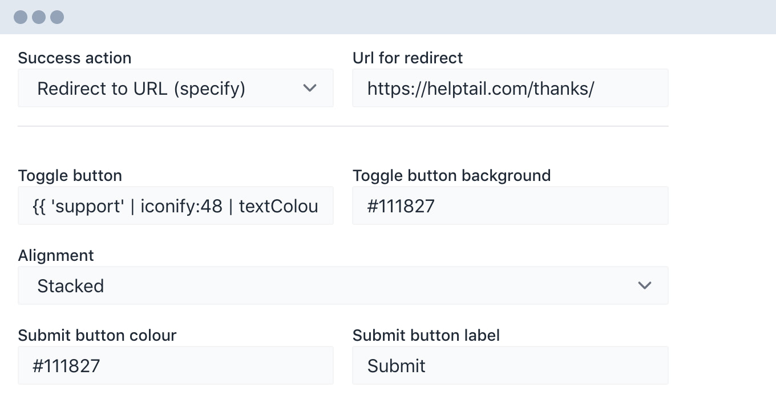The width and height of the screenshot is (776, 403).
Task: Click the Toggle button background colour field
Action: pyautogui.click(x=510, y=205)
